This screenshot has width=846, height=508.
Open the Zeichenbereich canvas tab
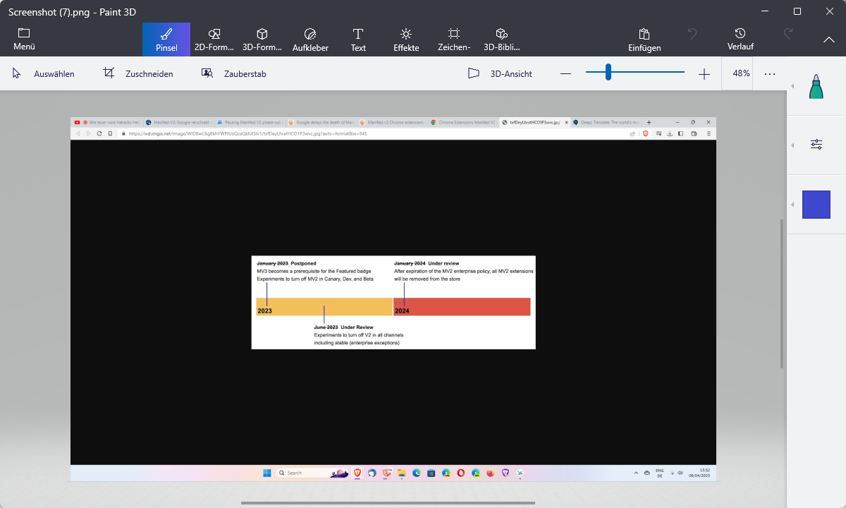pyautogui.click(x=454, y=40)
